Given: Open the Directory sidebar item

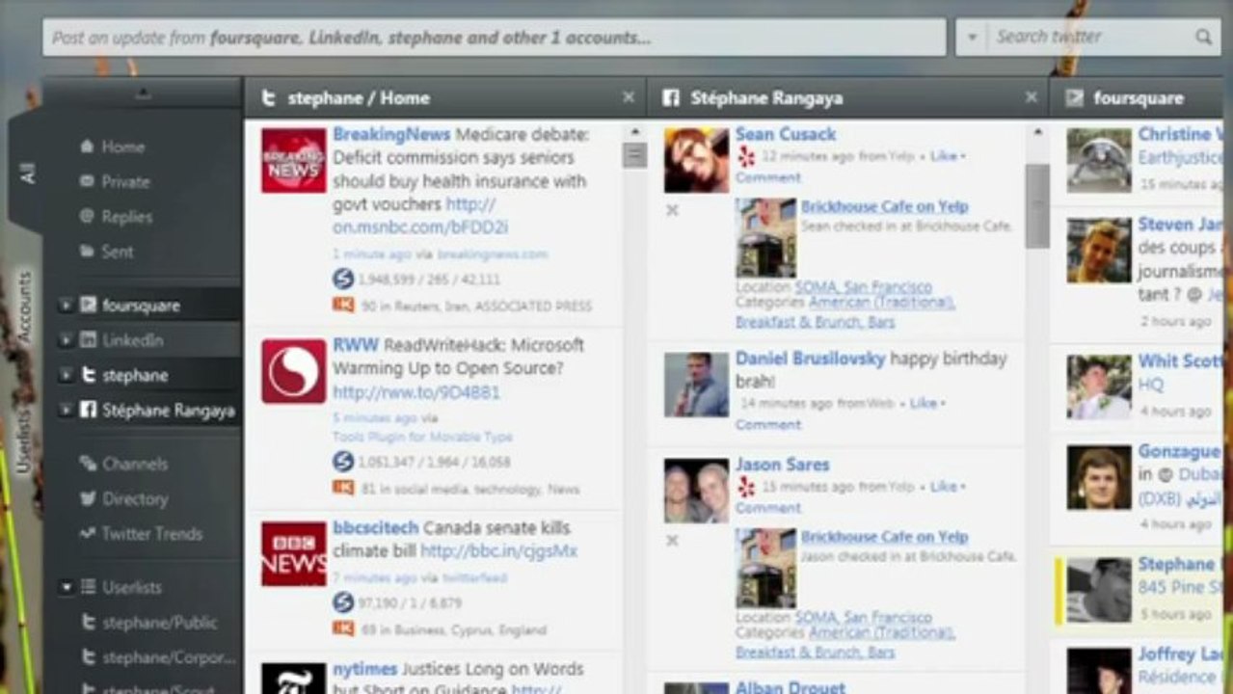Looking at the screenshot, I should point(133,499).
